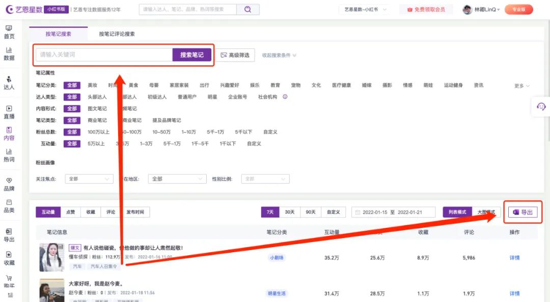Viewport: 550px width, 302px height.
Task: Select the 数据 data icon in sidebar
Action: [x=8, y=53]
